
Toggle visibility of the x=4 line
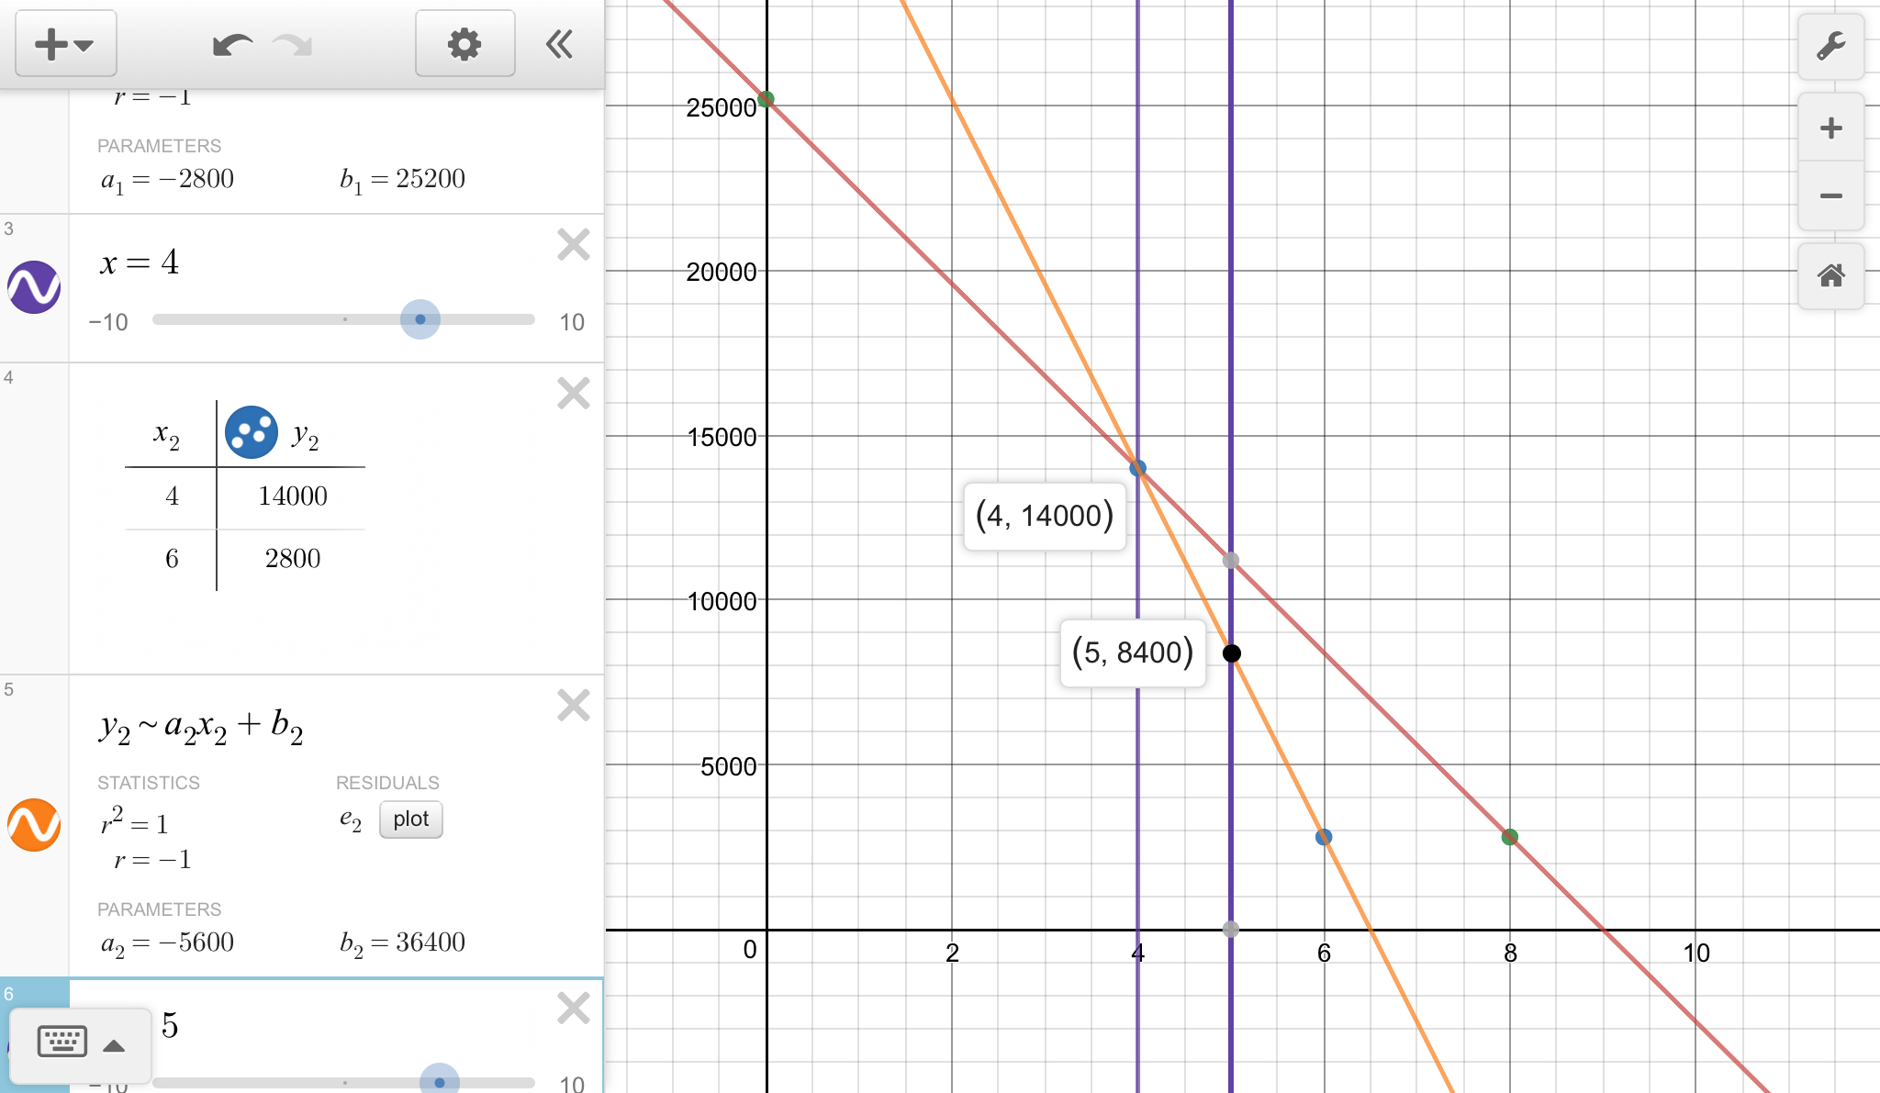pos(34,287)
